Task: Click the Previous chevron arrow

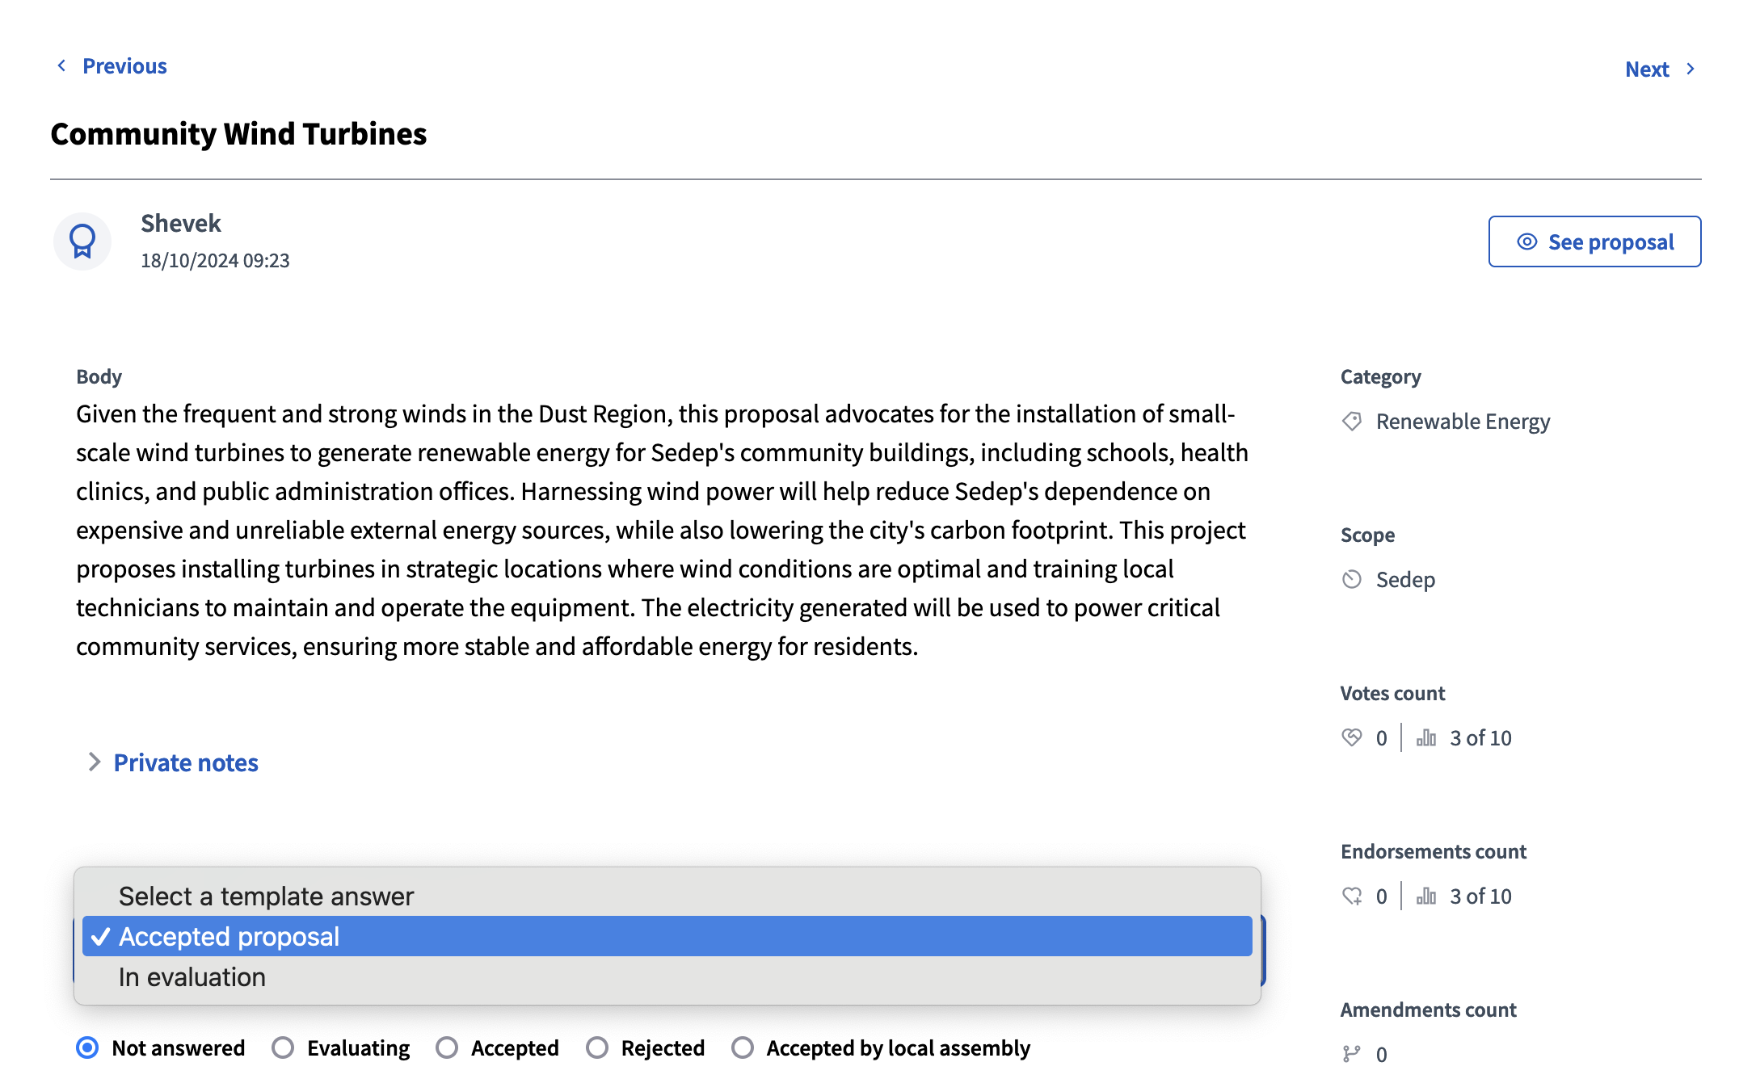Action: click(x=61, y=65)
